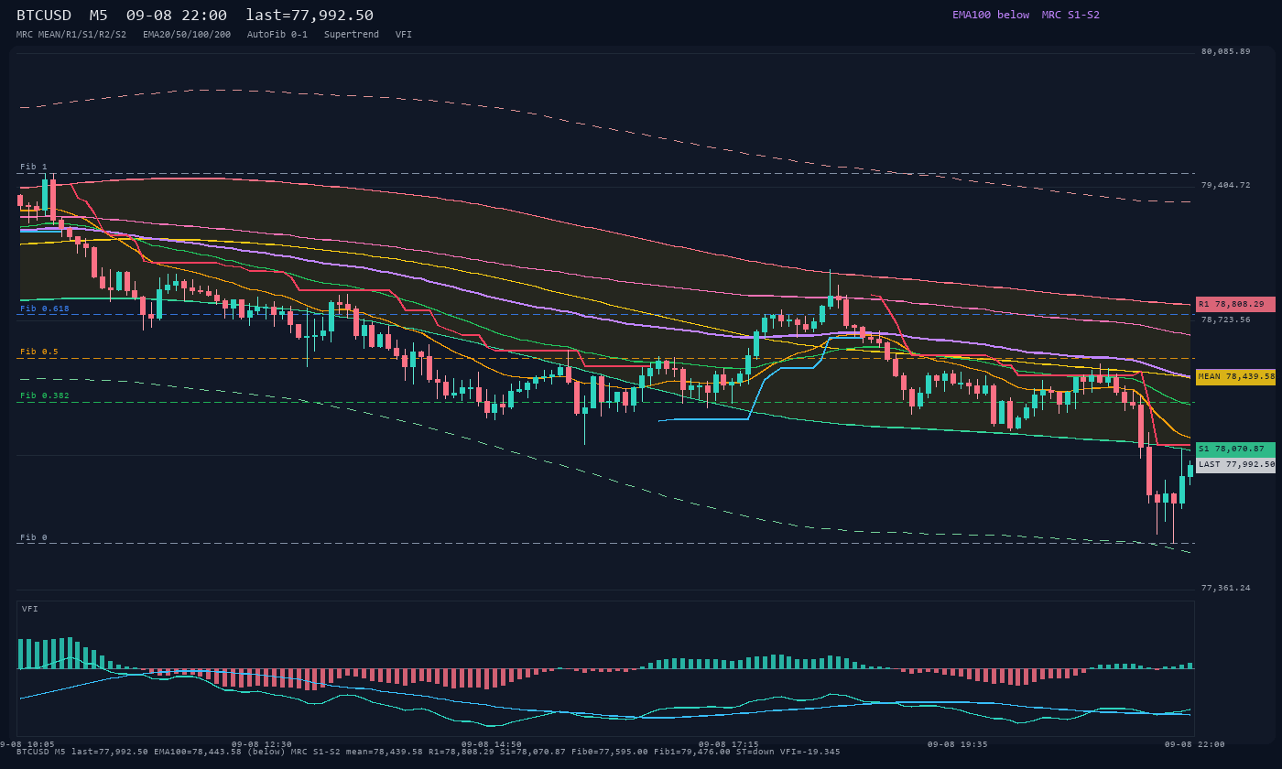Click the 09-08 14:50 time axis label

coord(492,744)
